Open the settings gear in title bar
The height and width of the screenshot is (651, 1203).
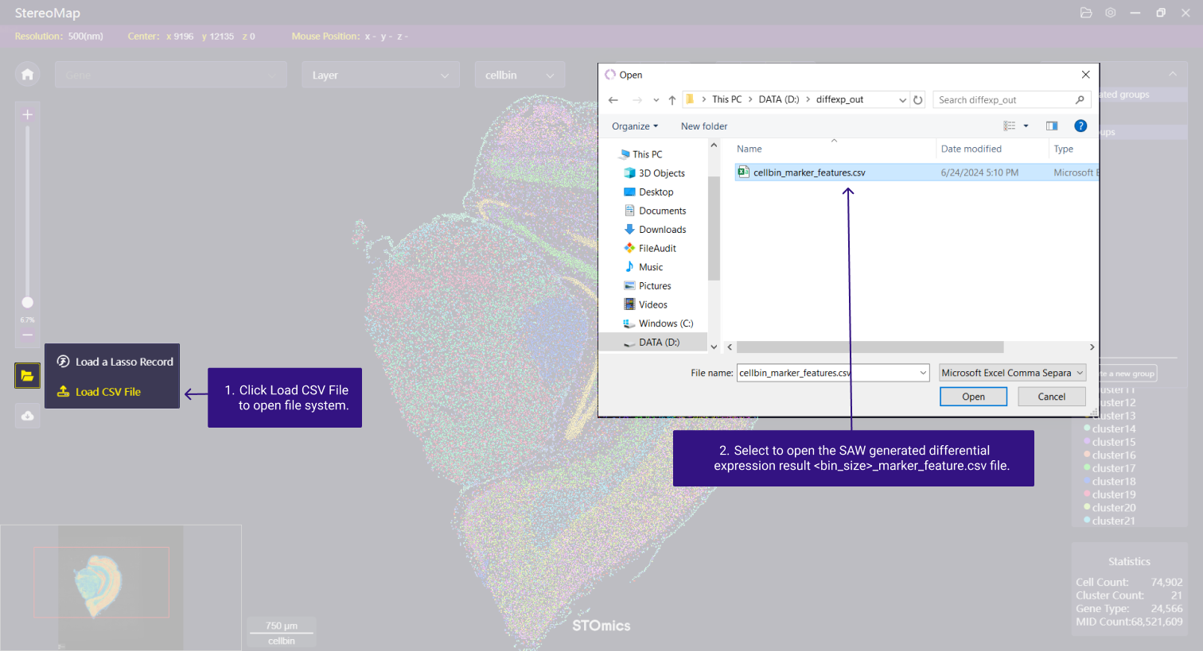coord(1110,13)
